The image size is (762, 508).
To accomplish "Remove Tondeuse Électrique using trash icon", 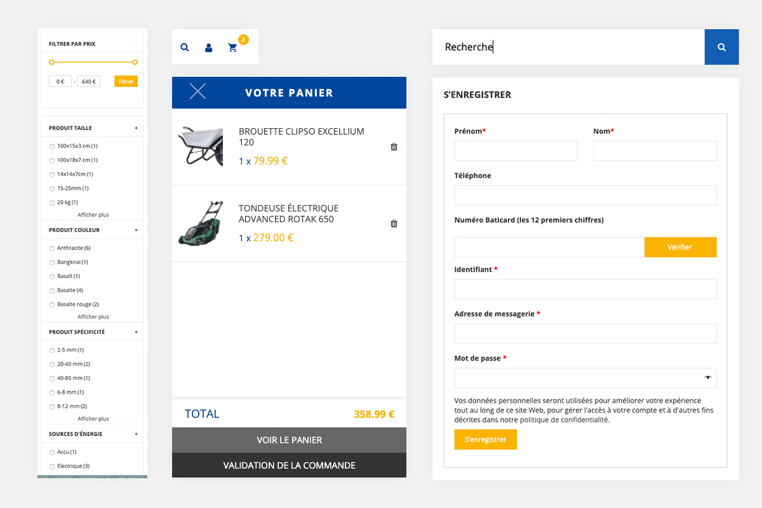I will [x=394, y=224].
